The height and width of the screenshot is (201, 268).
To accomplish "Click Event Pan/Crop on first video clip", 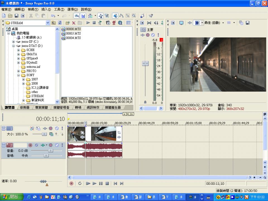I will tap(82, 133).
